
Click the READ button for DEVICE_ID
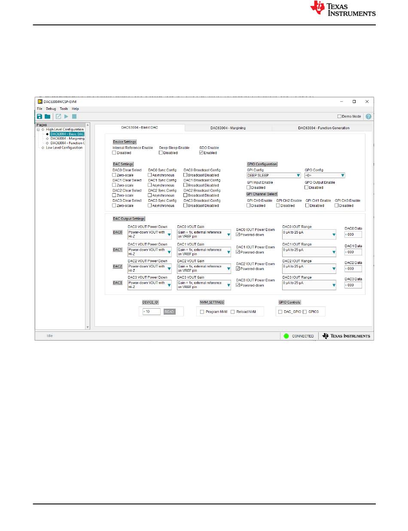point(170,312)
